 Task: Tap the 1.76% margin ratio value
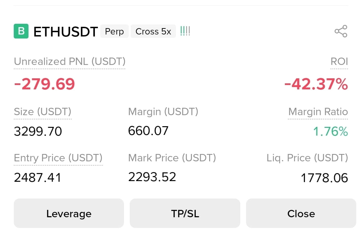pos(330,132)
